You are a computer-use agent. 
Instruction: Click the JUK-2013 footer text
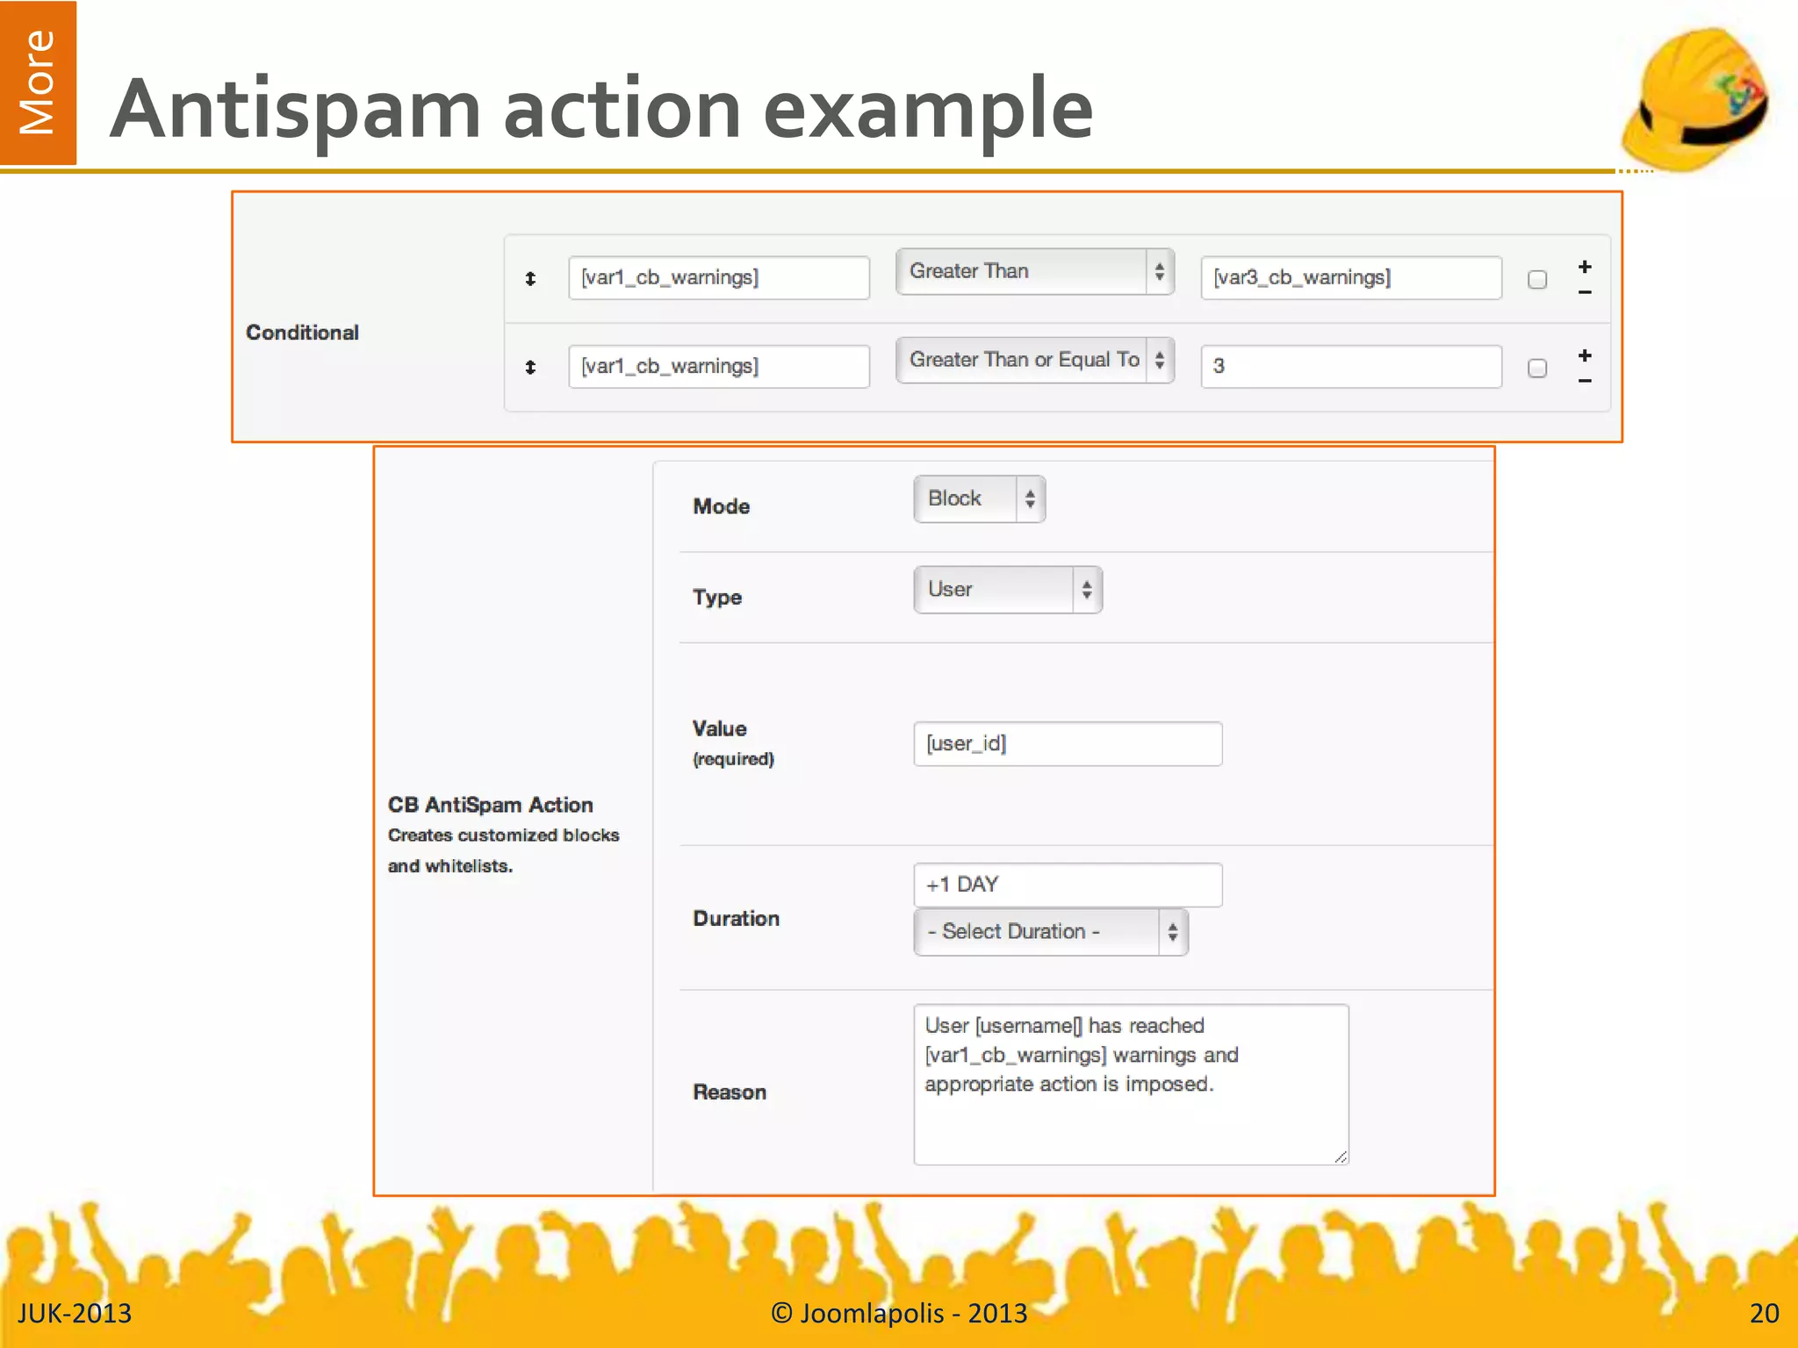tap(75, 1313)
